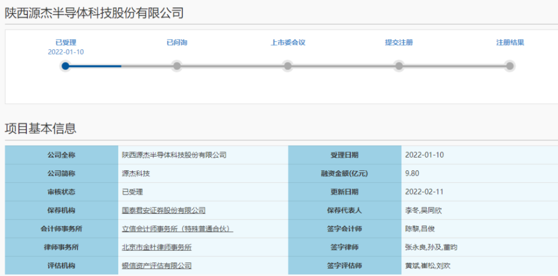Click the page title 陕西源杰半导体科技股份有限公司
Viewport: 558px width, 276px height.
tap(94, 13)
